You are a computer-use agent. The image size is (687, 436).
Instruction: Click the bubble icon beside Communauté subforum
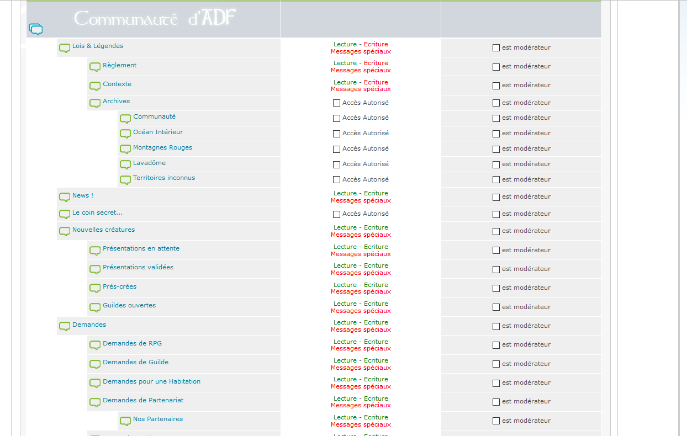pos(125,119)
